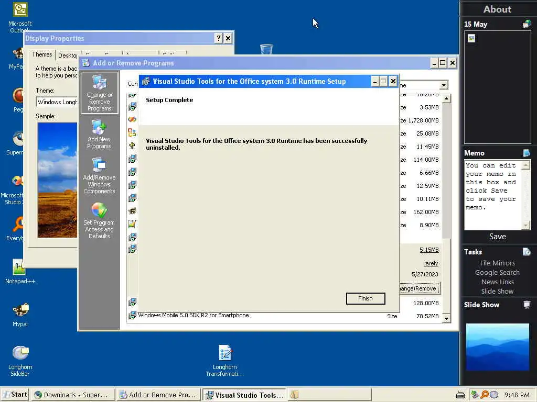
Task: Select Windows Mobile 5.0 SDK R2 for Smartphone row
Action: pyautogui.click(x=284, y=316)
